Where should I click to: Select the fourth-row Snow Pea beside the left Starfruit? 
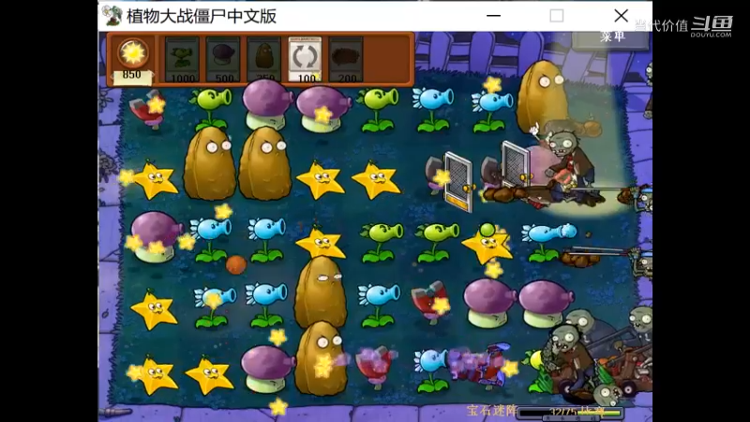(215, 307)
